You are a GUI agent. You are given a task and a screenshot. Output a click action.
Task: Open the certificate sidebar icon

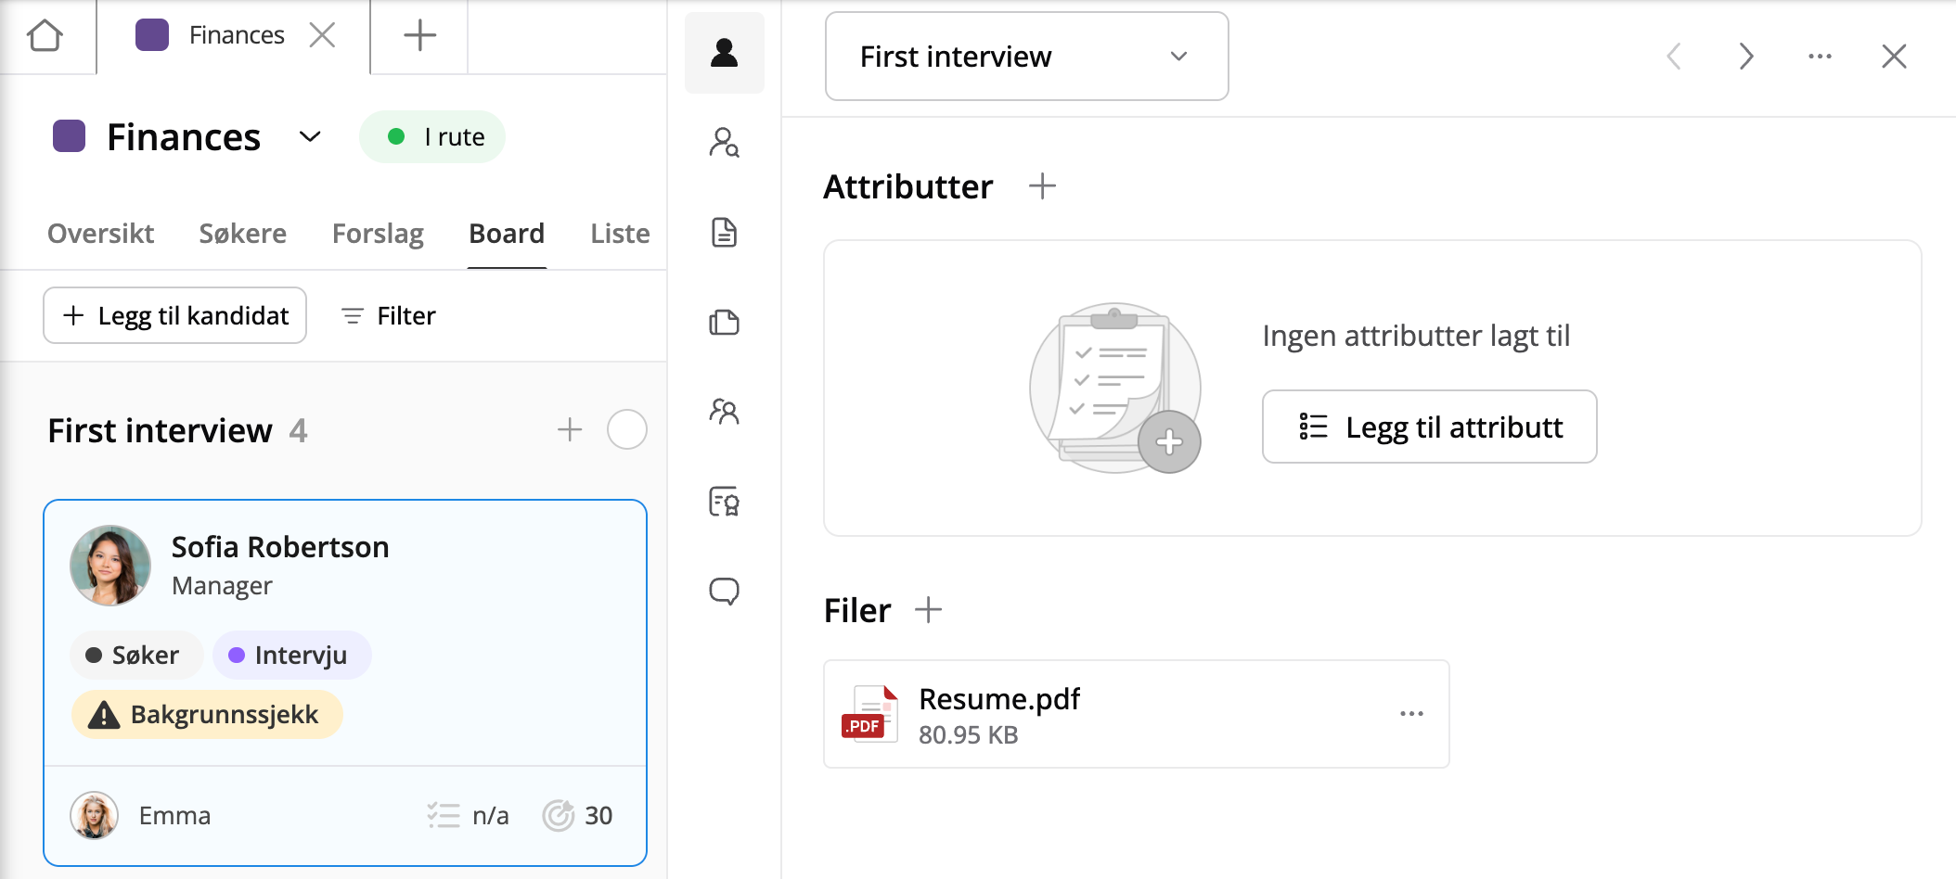click(724, 501)
